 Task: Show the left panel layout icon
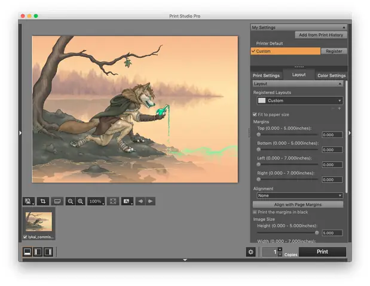click(38, 252)
